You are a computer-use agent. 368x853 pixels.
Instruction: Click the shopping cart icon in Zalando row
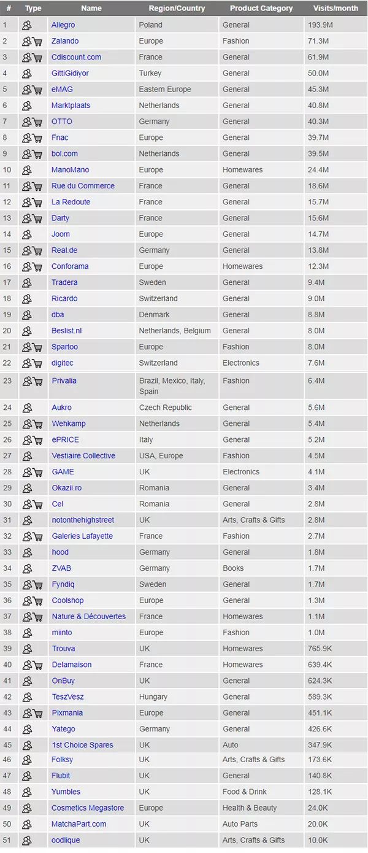pyautogui.click(x=37, y=42)
